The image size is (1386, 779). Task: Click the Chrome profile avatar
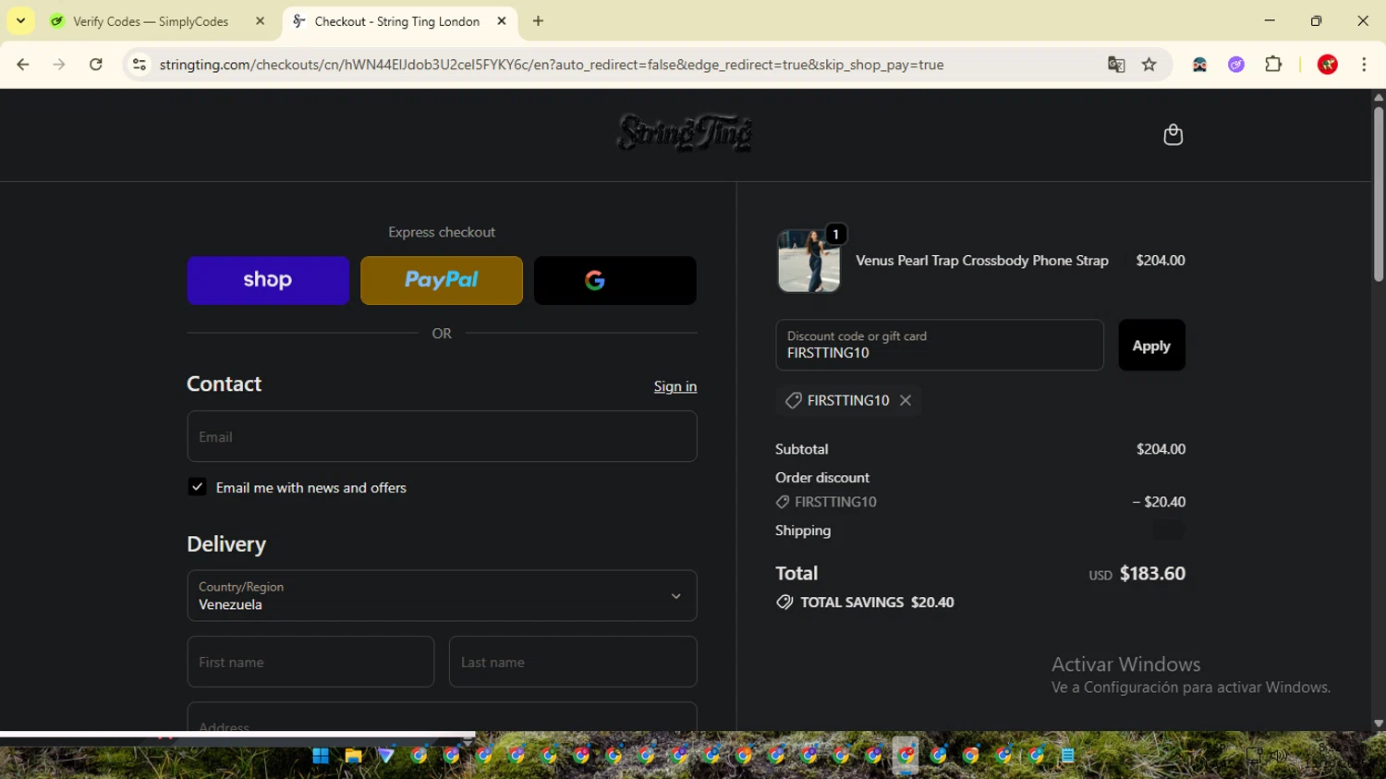[1328, 65]
